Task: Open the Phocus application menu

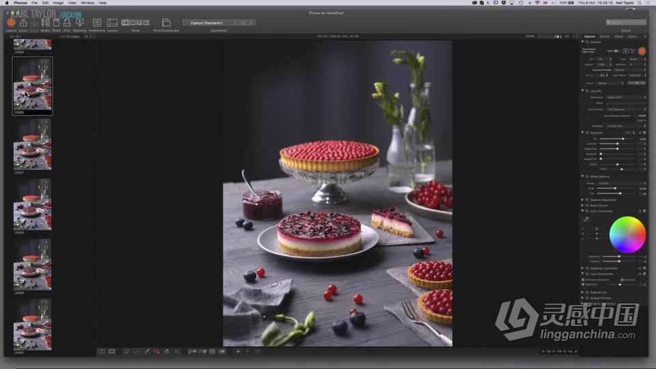Action: (x=20, y=3)
